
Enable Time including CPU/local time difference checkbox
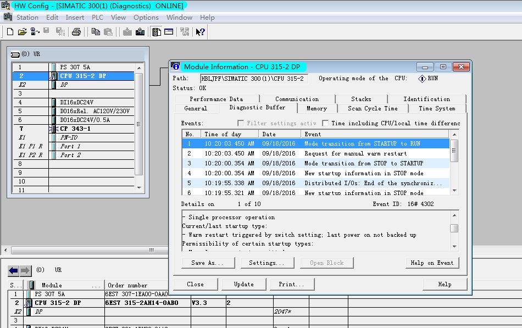[325, 123]
